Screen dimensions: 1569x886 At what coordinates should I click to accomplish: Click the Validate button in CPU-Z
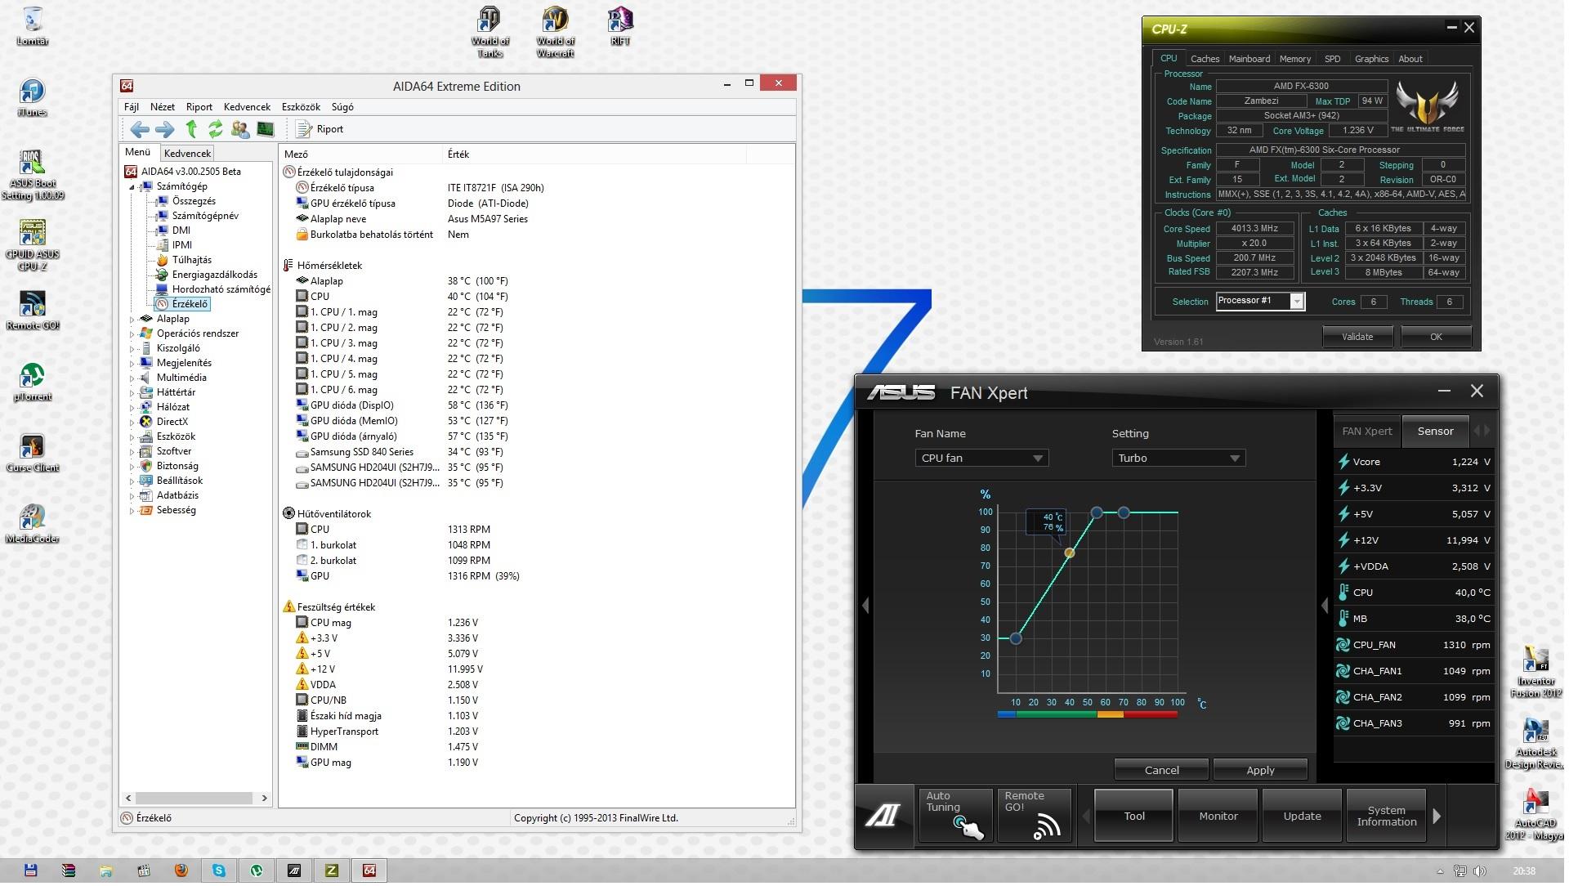point(1357,338)
